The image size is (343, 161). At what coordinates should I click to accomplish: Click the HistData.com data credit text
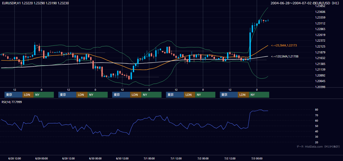click(x=318, y=147)
